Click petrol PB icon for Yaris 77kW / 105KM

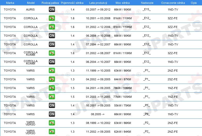click(52, 96)
